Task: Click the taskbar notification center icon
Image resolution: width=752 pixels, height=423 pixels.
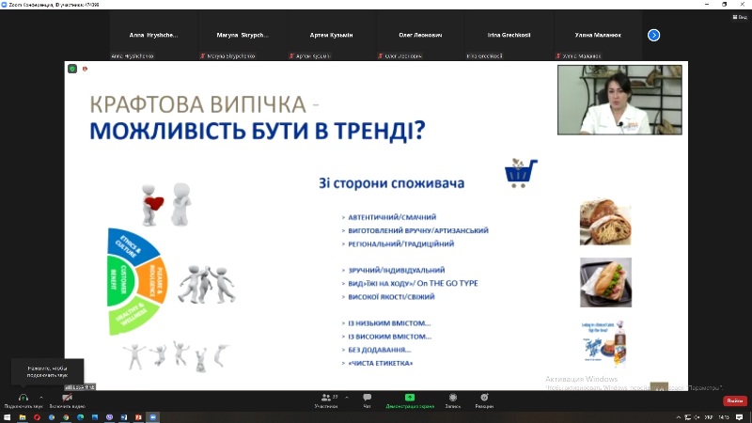Action: pos(740,417)
